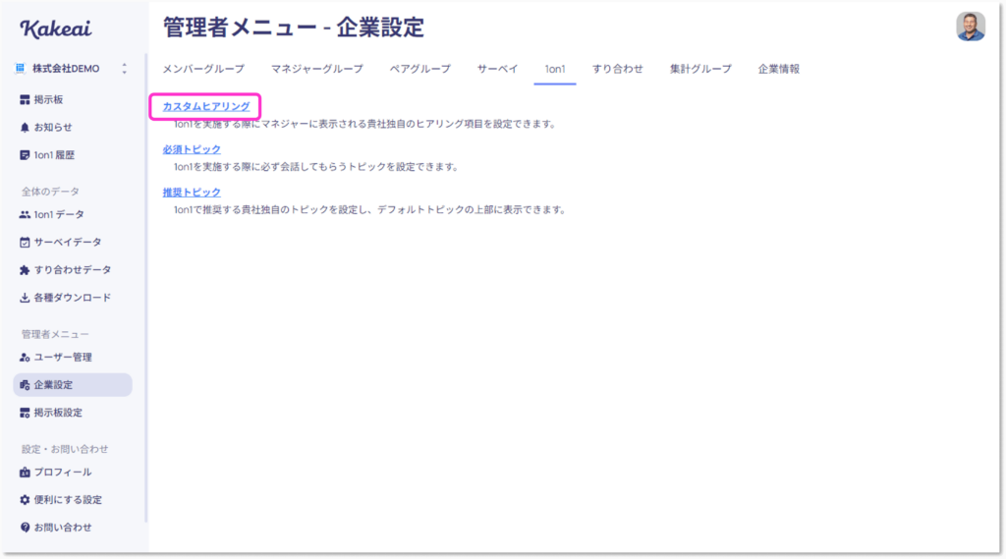Image resolution: width=1006 pixels, height=559 pixels.
Task: Open the 推奨トピック link
Action: click(x=192, y=193)
